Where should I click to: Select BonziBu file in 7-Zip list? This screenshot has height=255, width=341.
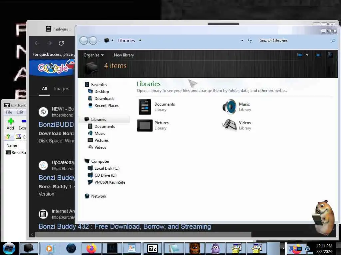(16, 152)
